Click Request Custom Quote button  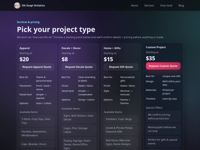(163, 66)
